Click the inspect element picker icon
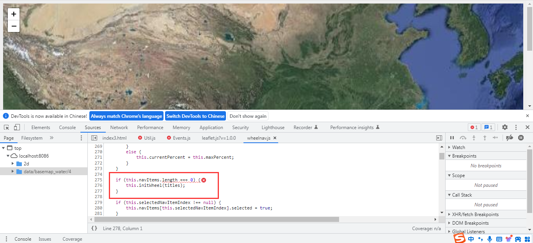Image resolution: width=533 pixels, height=243 pixels. [x=7, y=128]
